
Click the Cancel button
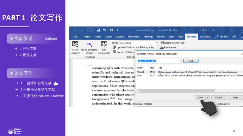coord(219,98)
